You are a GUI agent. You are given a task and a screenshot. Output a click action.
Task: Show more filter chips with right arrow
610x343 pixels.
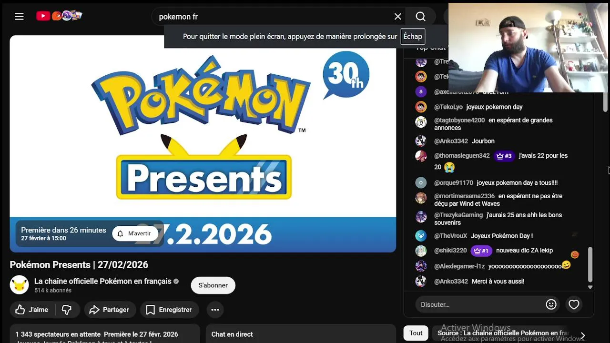coord(582,335)
